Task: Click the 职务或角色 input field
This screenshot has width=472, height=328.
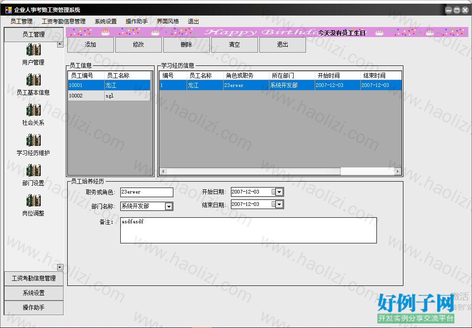Action: point(147,192)
